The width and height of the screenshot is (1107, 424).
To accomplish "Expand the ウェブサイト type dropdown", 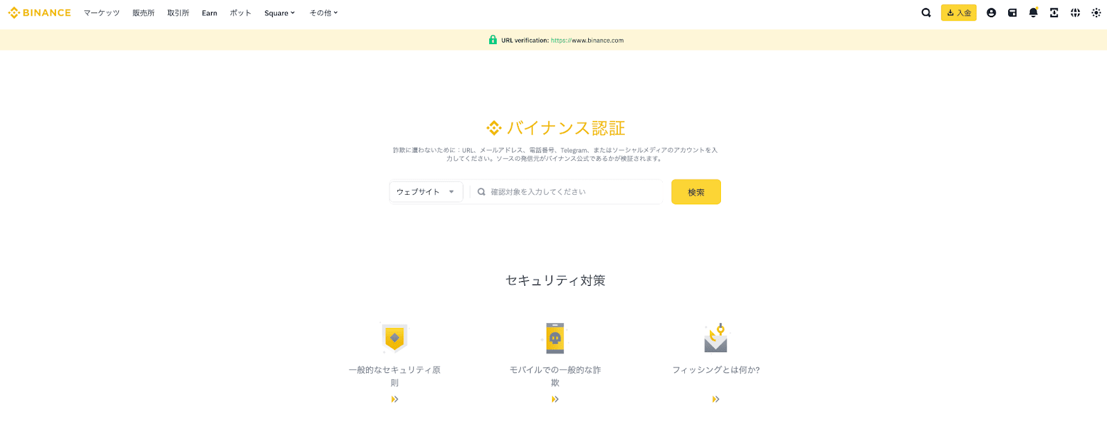I will coord(426,192).
